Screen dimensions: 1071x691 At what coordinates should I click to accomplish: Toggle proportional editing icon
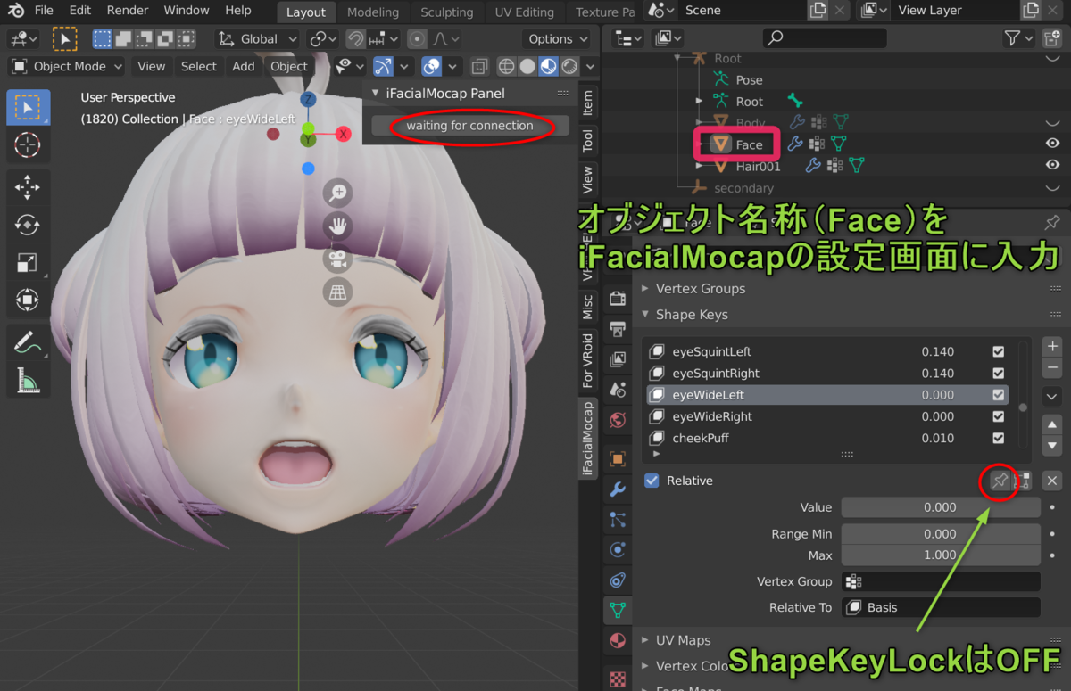[417, 39]
